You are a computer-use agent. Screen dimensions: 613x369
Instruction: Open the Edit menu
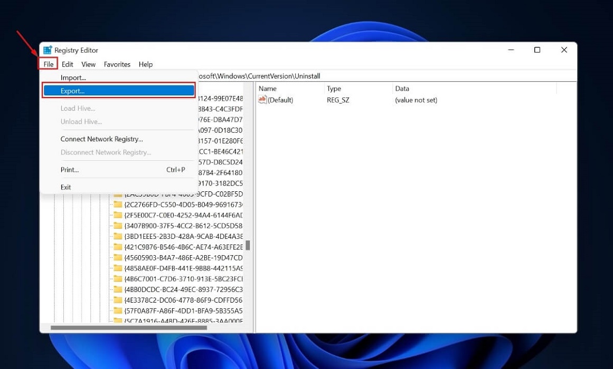[x=67, y=64]
